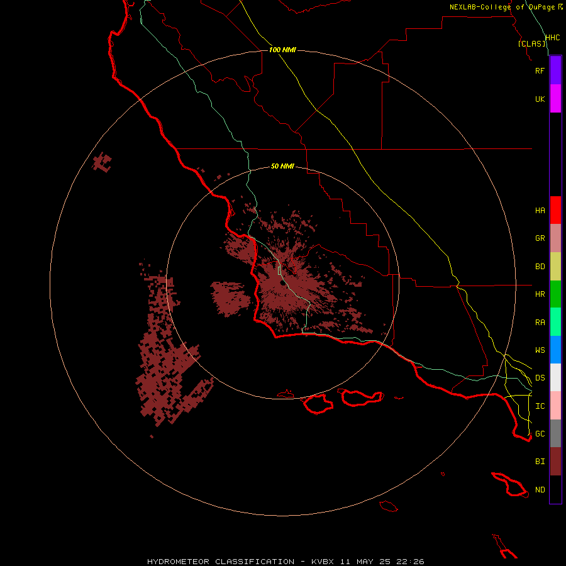Click the DS white legend swatch

pos(555,377)
